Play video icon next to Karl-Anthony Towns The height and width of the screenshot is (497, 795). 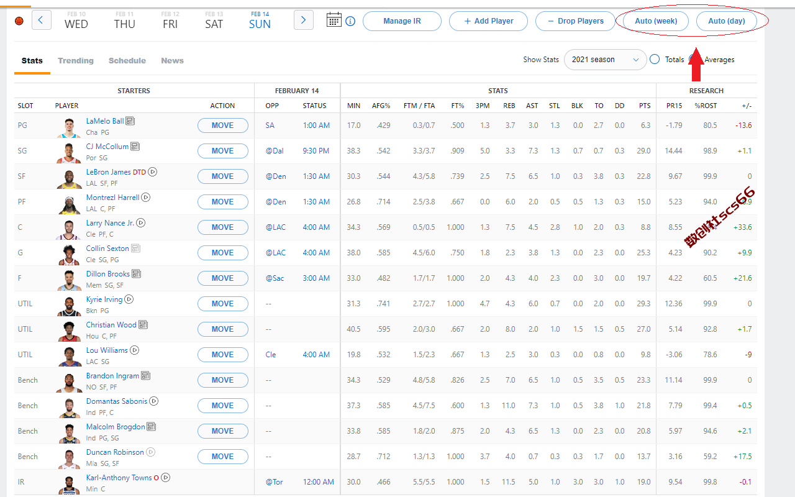(x=166, y=478)
